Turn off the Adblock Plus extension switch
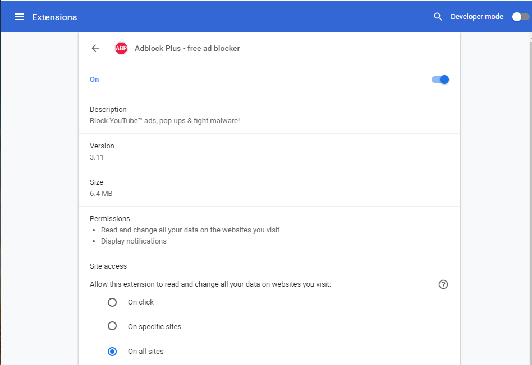Screen dimensions: 532x365 point(440,79)
